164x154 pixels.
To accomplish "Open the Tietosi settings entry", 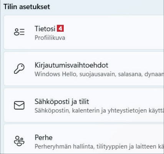I will tap(84, 32).
